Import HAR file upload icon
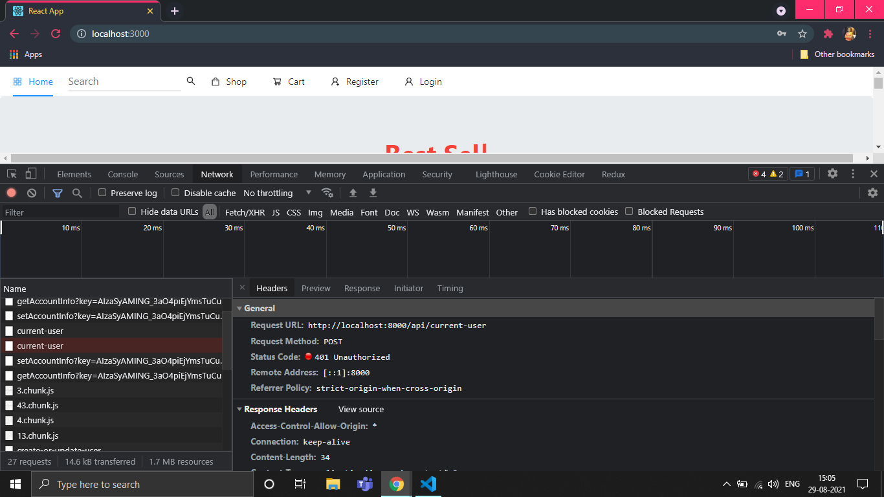Screen dimensions: 884x497 point(353,193)
